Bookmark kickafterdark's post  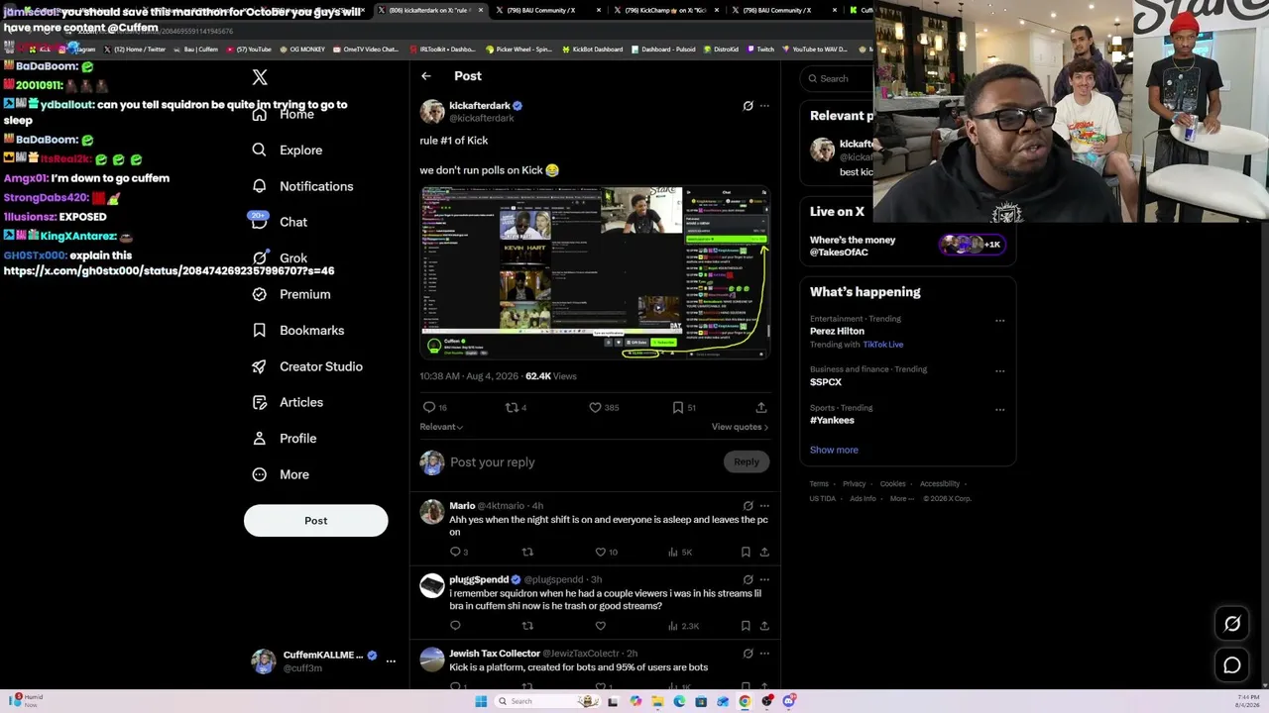click(678, 407)
